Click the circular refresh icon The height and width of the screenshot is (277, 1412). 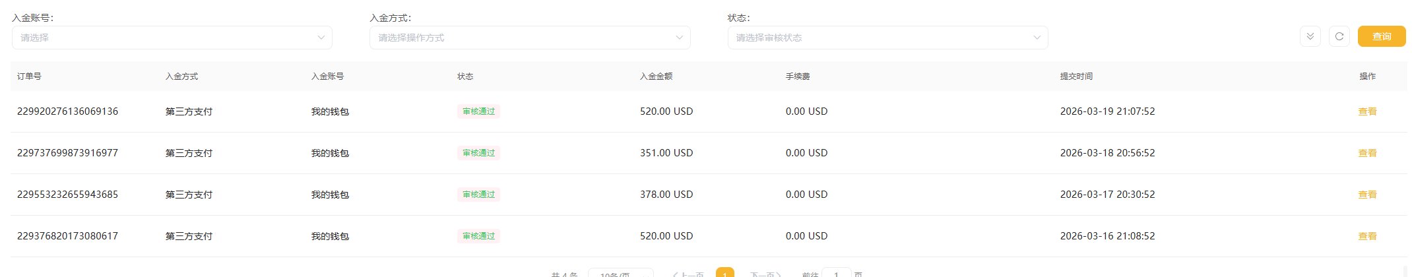(x=1339, y=36)
